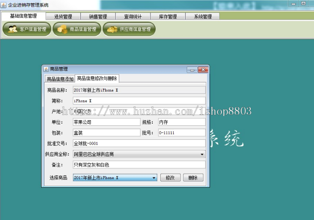This screenshot has width=314, height=220.
Task: Switch to 系统管理 tab
Action: click(x=203, y=17)
